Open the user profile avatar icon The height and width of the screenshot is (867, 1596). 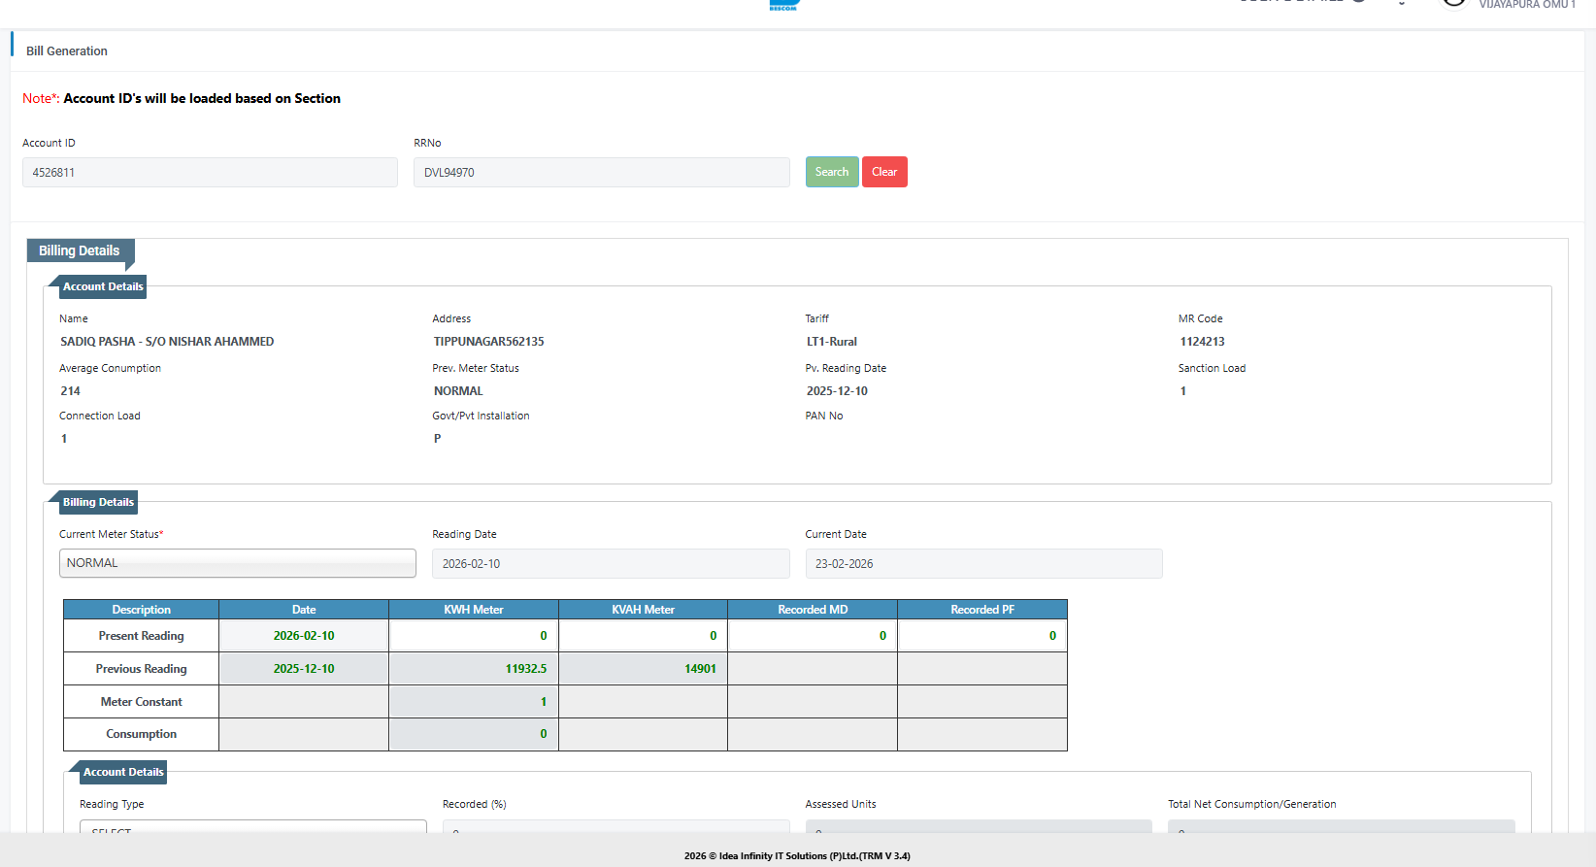tap(1453, 3)
